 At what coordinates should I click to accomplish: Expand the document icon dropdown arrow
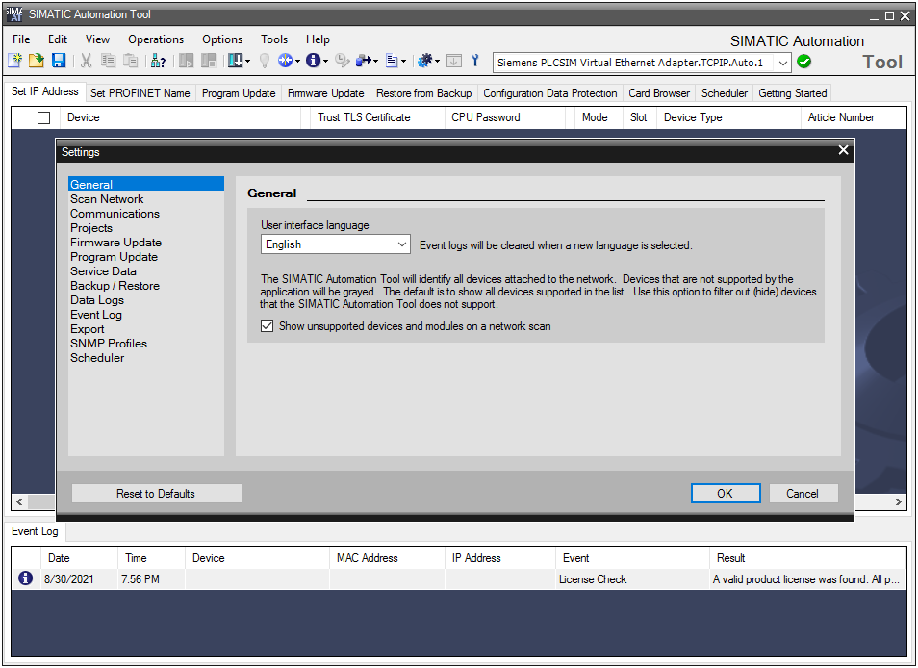[x=403, y=62]
